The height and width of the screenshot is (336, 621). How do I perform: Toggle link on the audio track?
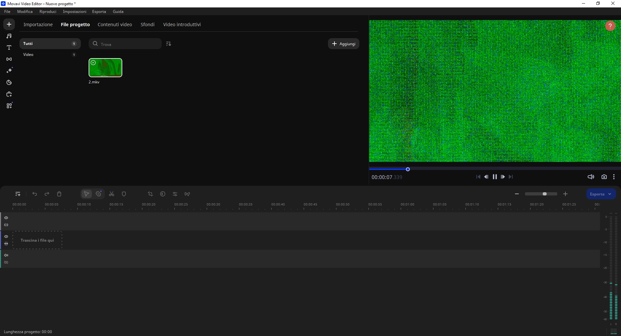[x=6, y=262]
